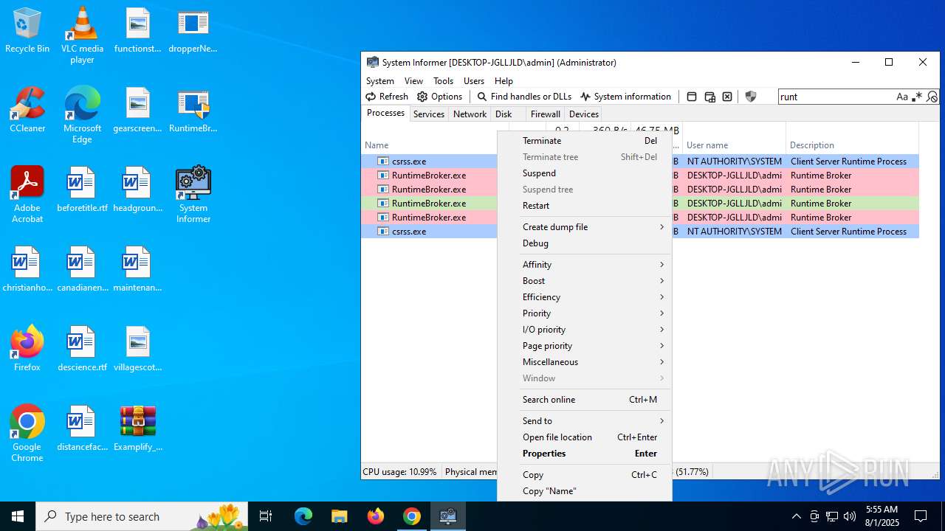Click the find window and kill icon
The image size is (945, 531).
(727, 97)
